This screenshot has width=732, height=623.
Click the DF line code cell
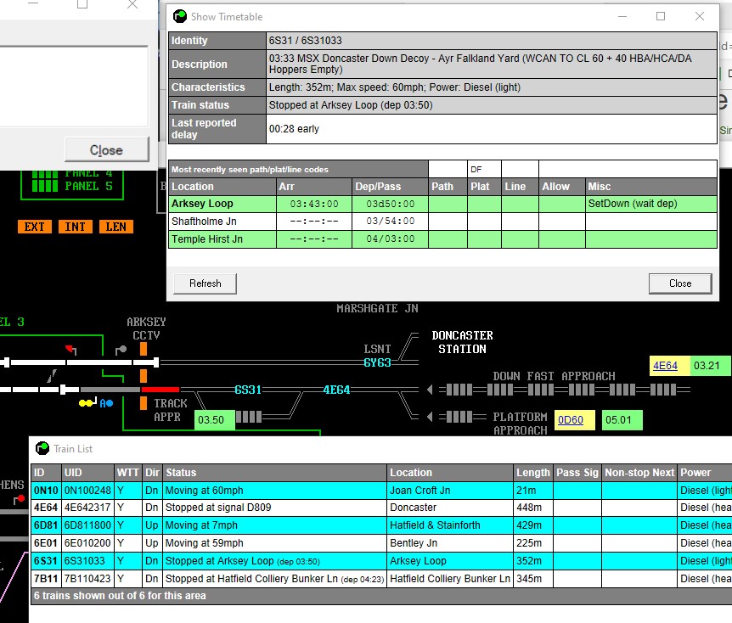tap(485, 169)
